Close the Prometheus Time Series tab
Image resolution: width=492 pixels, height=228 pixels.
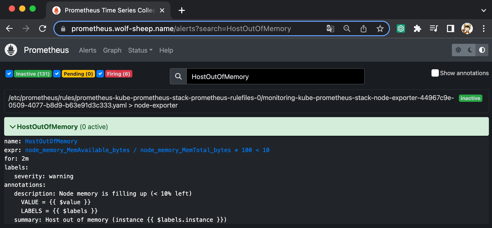162,10
